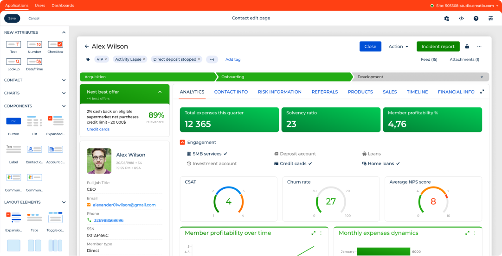The height and width of the screenshot is (256, 502).
Task: Select the Lookup attribute icon
Action: (13, 61)
